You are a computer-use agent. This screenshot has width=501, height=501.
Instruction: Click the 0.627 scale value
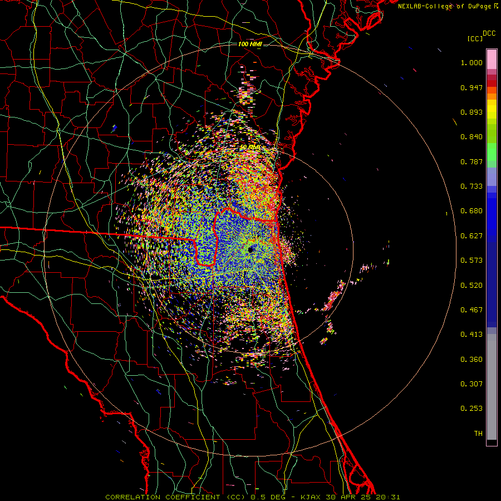point(471,236)
